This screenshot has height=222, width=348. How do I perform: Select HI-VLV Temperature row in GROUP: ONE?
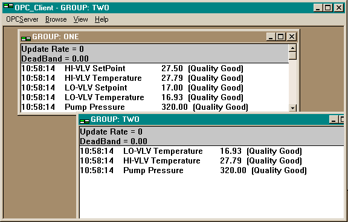click(x=155, y=78)
